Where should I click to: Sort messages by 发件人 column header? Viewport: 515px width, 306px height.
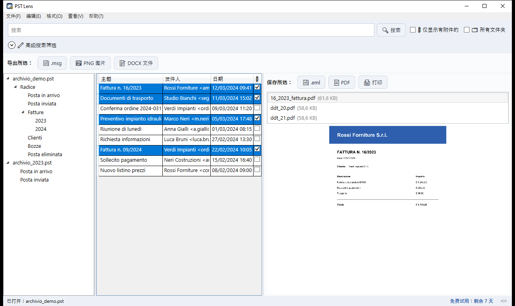click(x=187, y=79)
